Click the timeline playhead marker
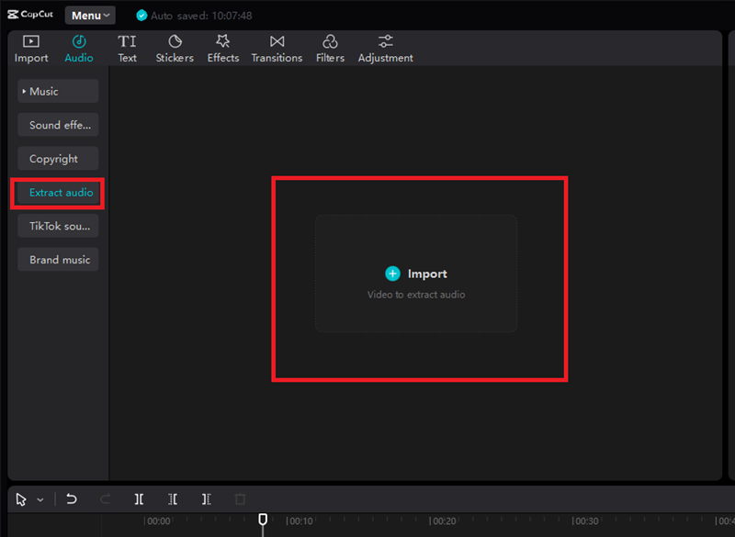 click(263, 520)
